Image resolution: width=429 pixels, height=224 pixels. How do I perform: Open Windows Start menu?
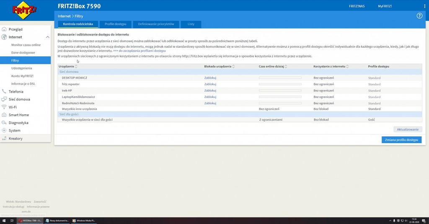coord(4,220)
